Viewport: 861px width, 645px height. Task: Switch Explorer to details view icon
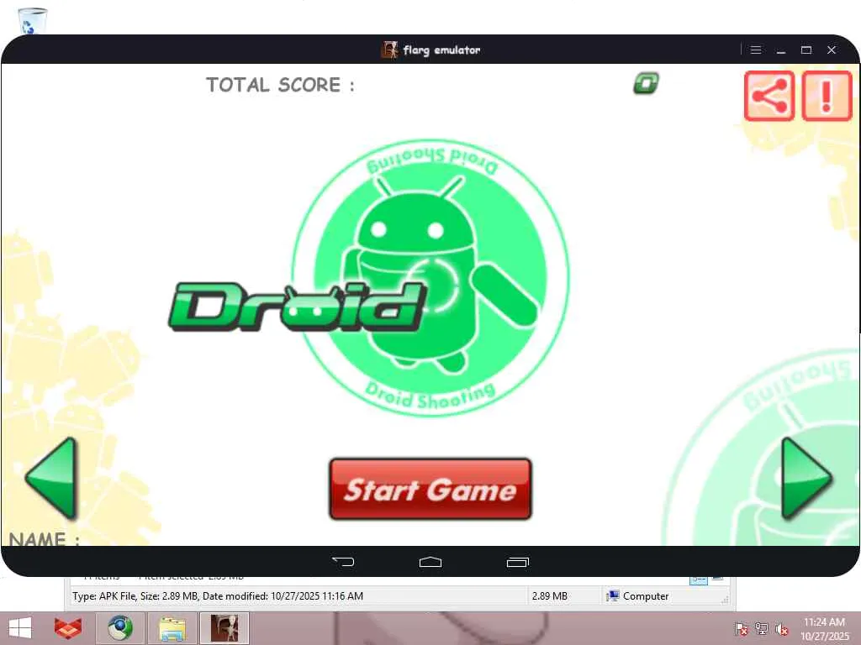point(699,579)
